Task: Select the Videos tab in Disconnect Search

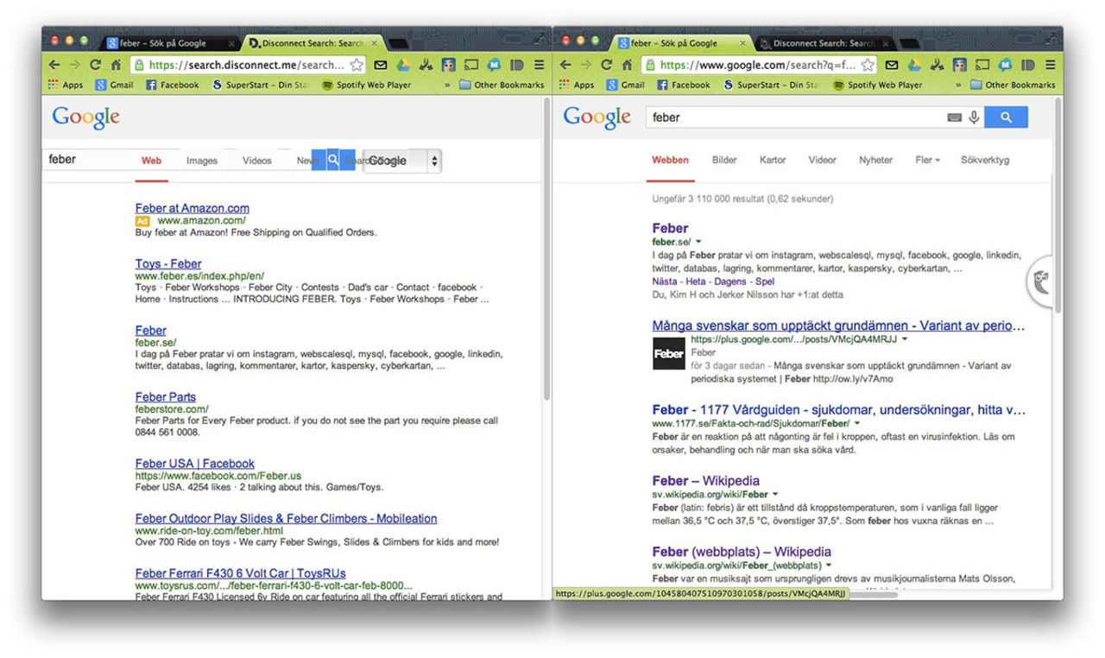Action: pyautogui.click(x=256, y=161)
